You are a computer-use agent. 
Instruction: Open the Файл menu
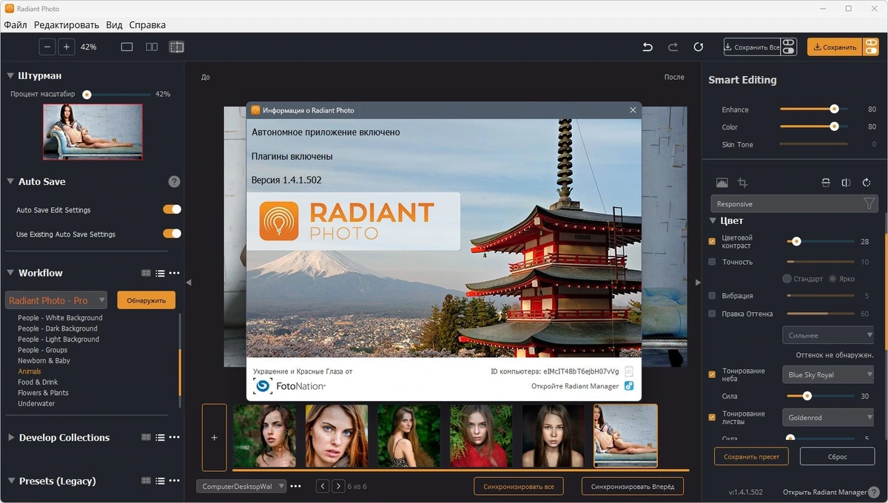point(16,24)
